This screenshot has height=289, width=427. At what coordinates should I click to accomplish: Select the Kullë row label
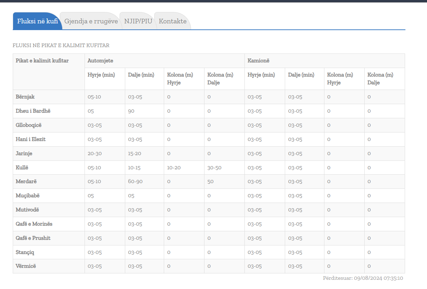tap(22, 168)
